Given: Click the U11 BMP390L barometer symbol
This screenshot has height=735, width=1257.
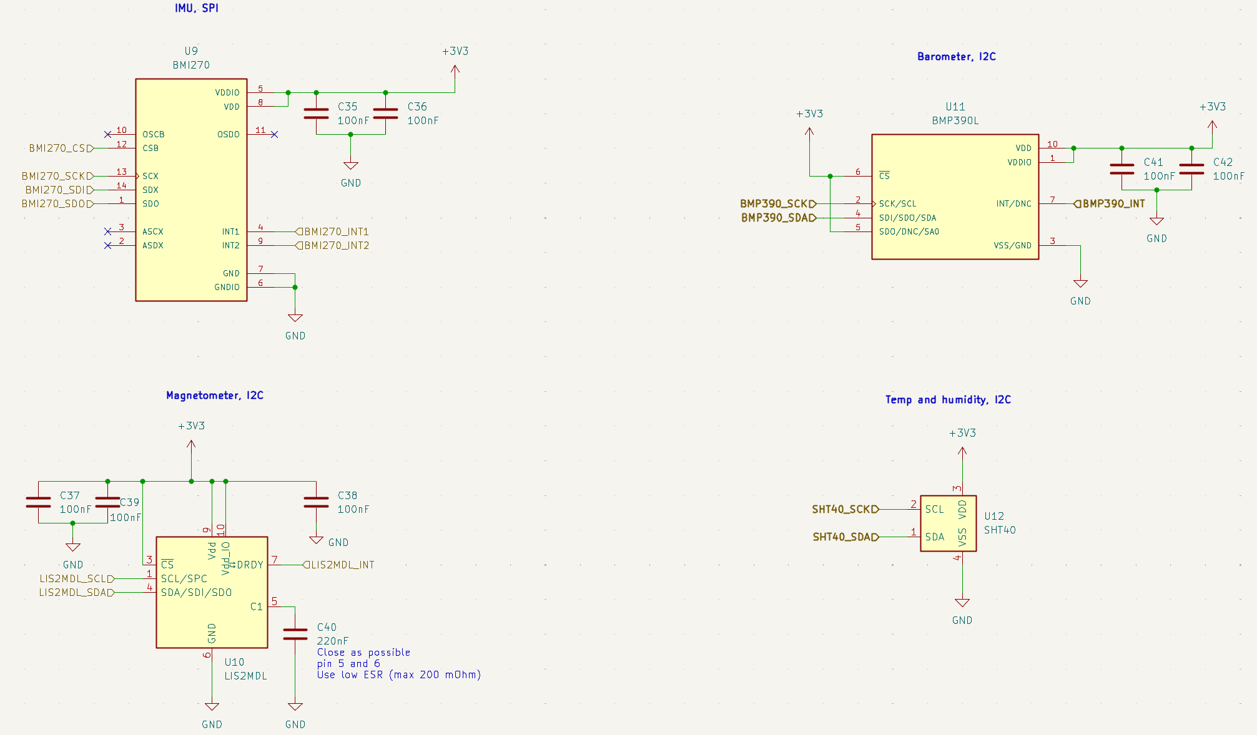Looking at the screenshot, I should tap(955, 187).
